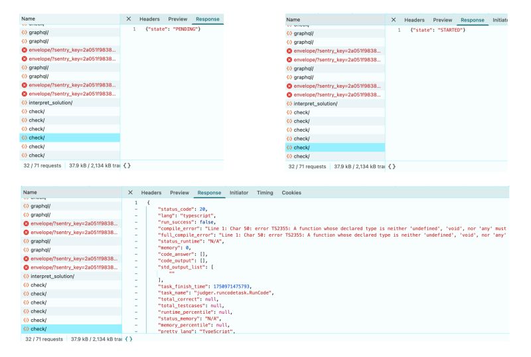Screen dimensions: 531x357
Task: Open the Headers tab in the STARTED panel
Action: coord(414,20)
